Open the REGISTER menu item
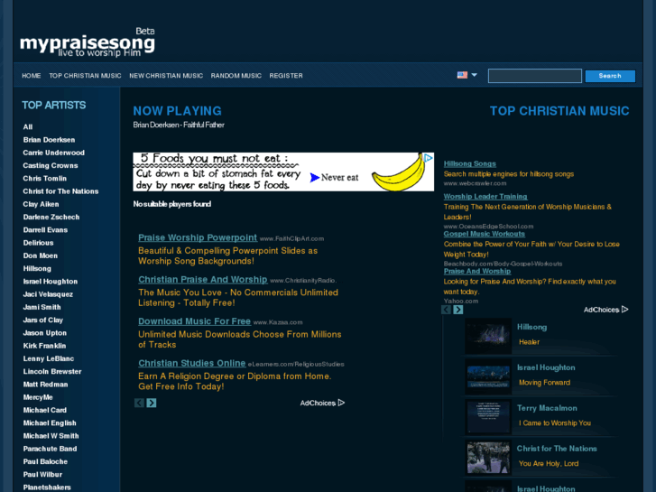The image size is (656, 492). tap(286, 76)
